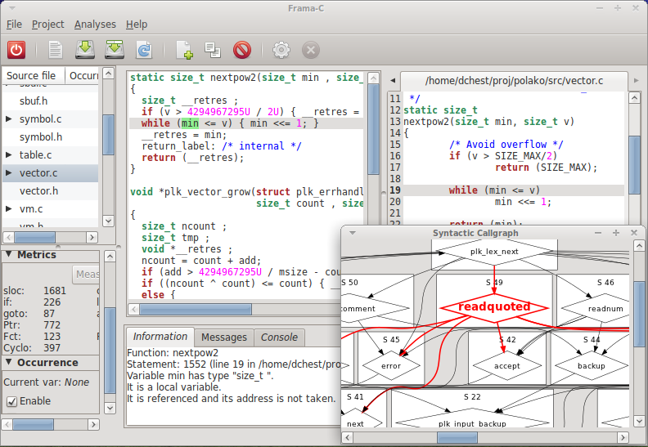The image size is (648, 447).
Task: Click the Occurrence column header in file tree
Action: [83, 75]
